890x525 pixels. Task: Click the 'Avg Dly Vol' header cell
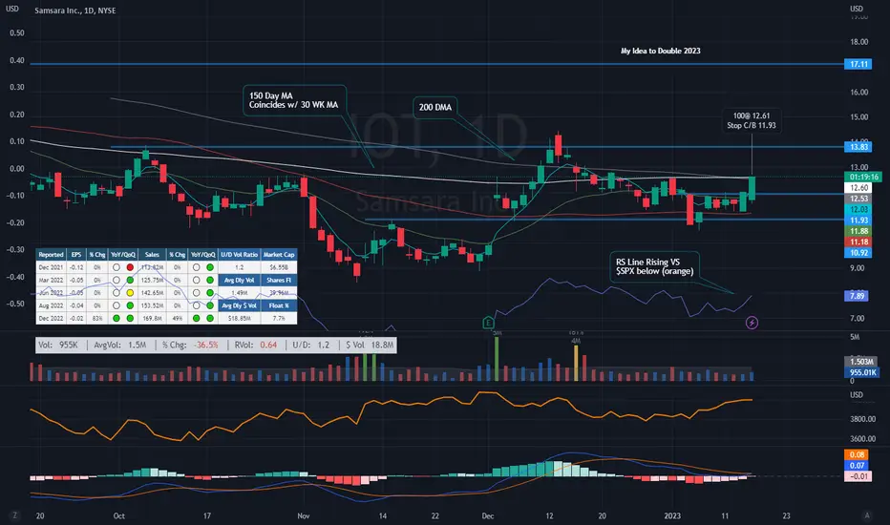[239, 281]
